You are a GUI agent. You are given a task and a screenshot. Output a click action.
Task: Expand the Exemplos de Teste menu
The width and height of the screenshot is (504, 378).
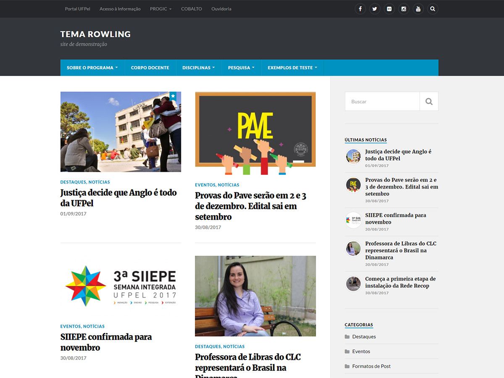click(292, 68)
